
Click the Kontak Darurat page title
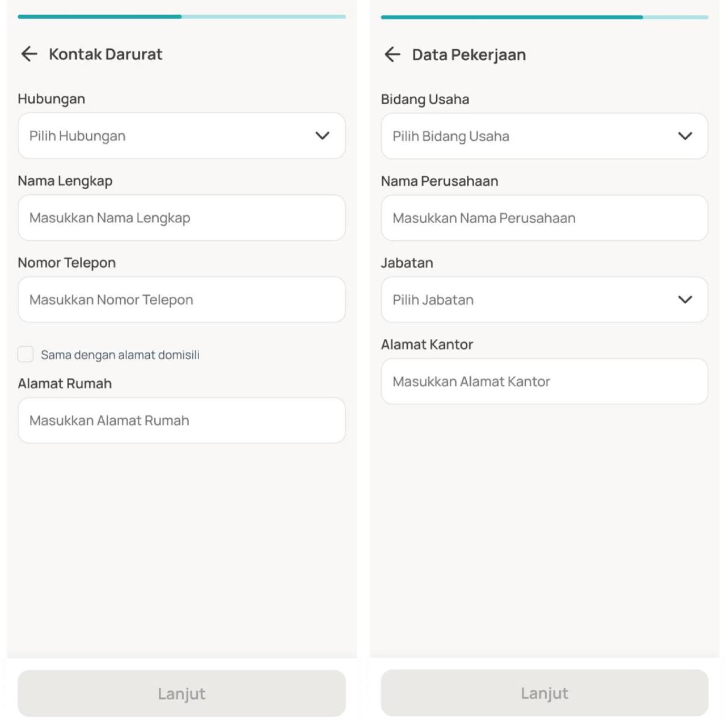(105, 54)
